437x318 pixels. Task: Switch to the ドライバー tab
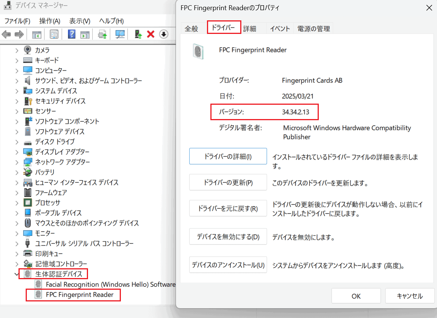coord(224,28)
